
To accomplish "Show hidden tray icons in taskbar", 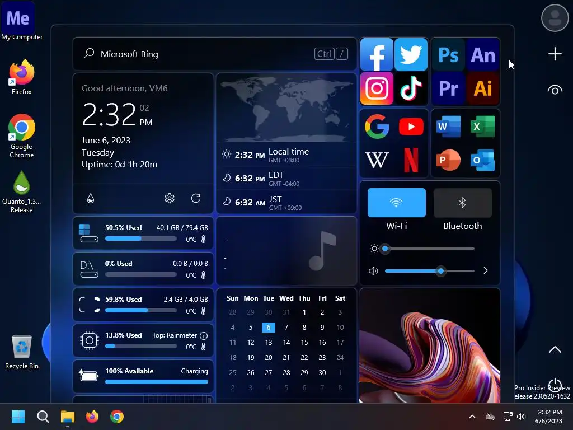I will 472,417.
